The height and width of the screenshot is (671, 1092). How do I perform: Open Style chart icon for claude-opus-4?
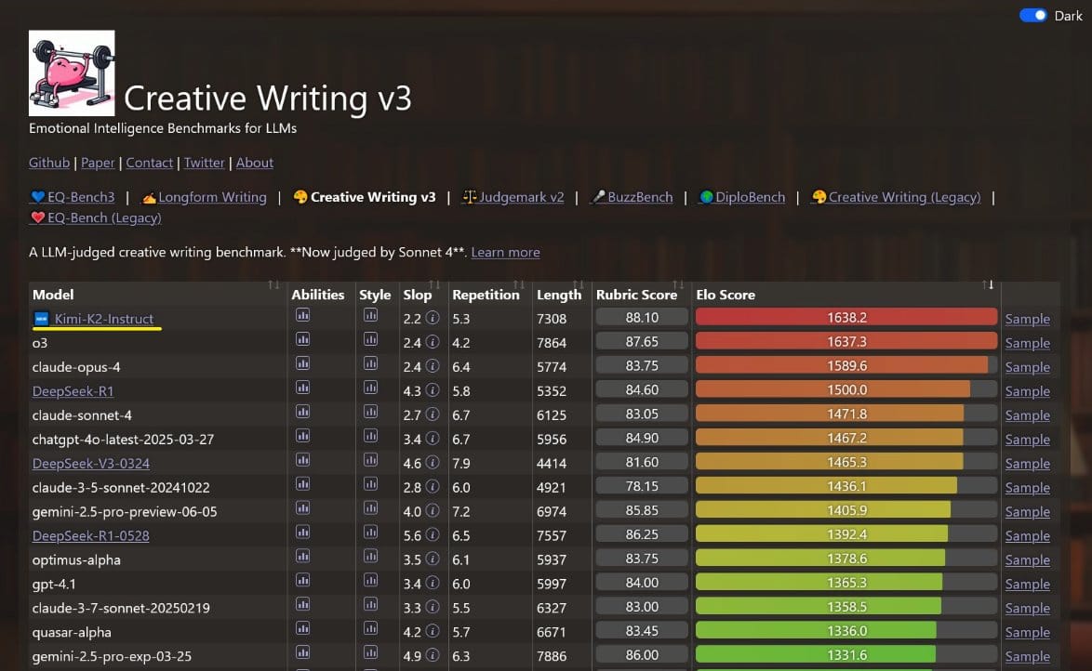[x=370, y=363]
